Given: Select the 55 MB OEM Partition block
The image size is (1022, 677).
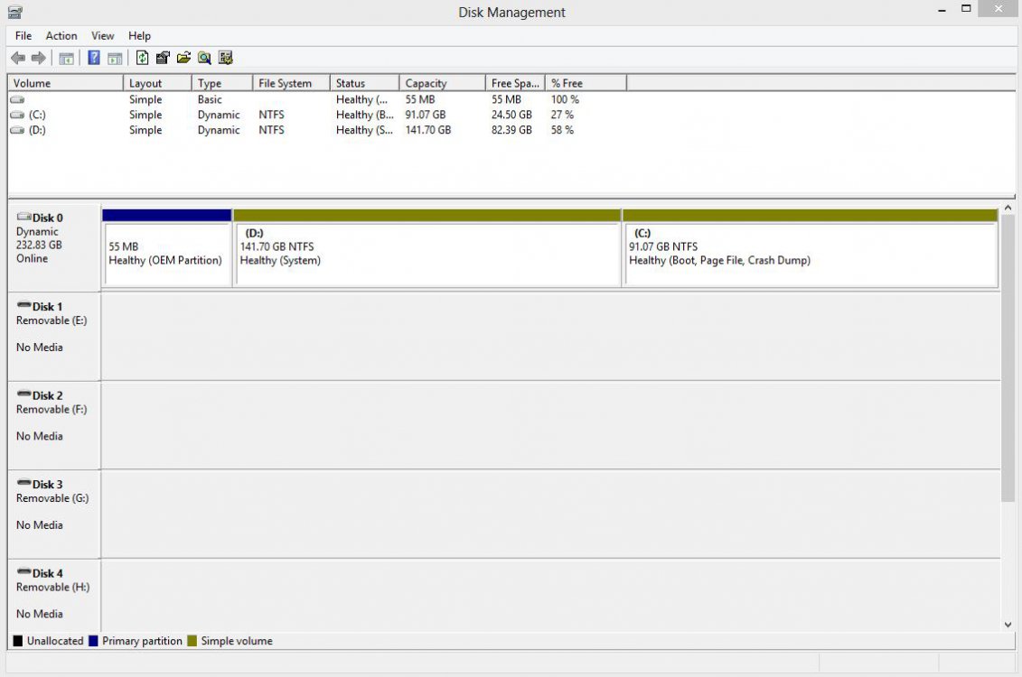Looking at the screenshot, I should [165, 248].
